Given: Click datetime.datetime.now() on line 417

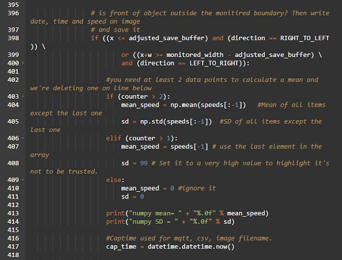Looking at the screenshot, I should click(x=191, y=247).
